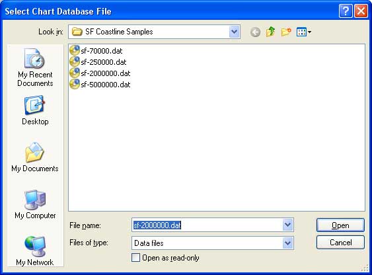Screen dimensions: 372x275
Task: Open My Computer location
Action: [35, 204]
